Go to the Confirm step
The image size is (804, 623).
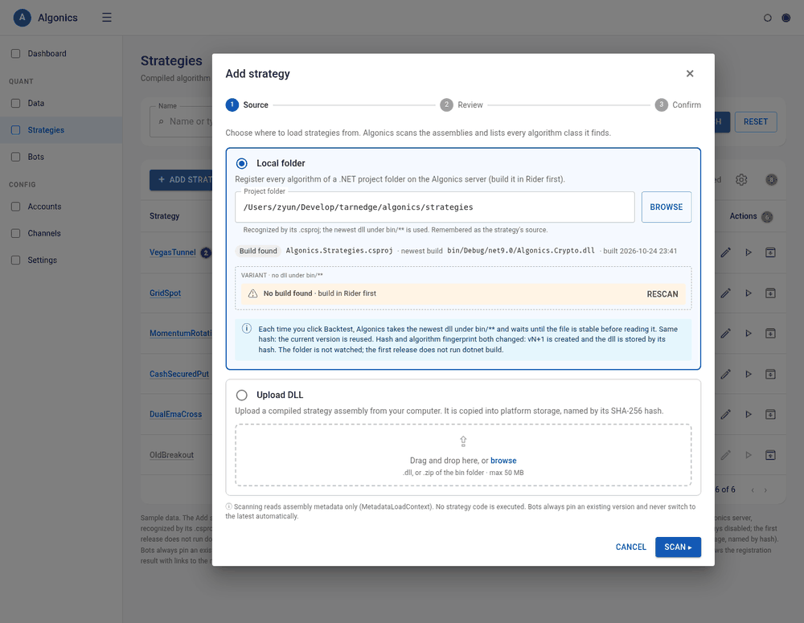pyautogui.click(x=678, y=105)
